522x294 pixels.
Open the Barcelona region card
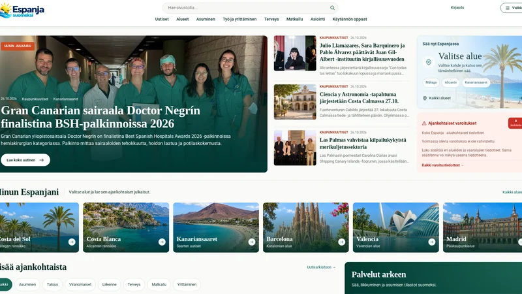[x=305, y=227]
